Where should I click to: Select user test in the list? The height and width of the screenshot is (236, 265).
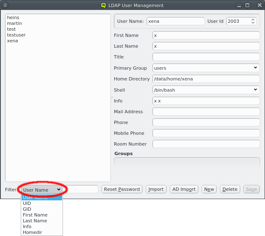pos(58,29)
